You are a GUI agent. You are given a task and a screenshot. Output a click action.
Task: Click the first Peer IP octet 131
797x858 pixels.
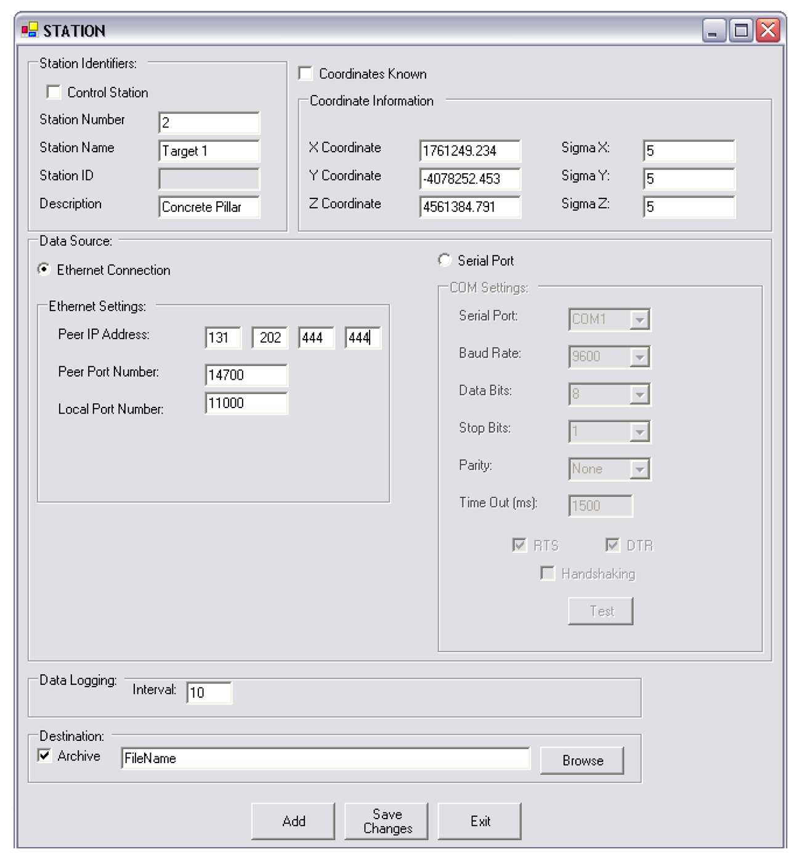223,338
